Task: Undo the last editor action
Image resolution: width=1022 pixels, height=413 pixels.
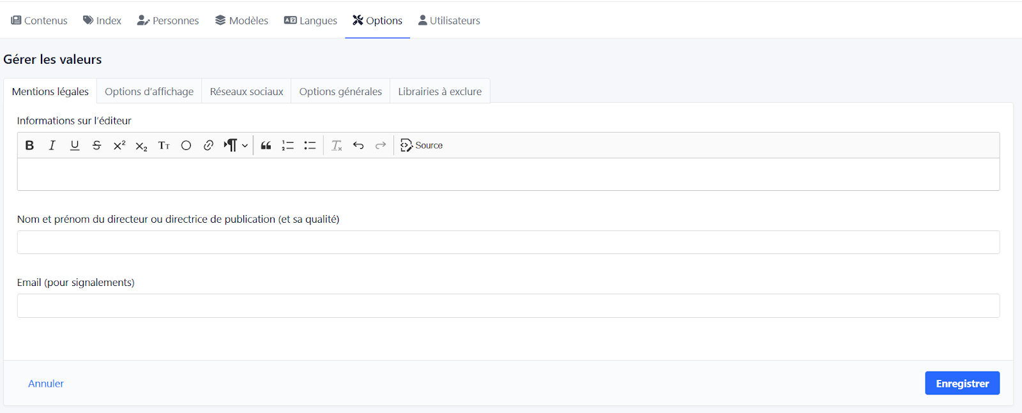Action: tap(358, 146)
